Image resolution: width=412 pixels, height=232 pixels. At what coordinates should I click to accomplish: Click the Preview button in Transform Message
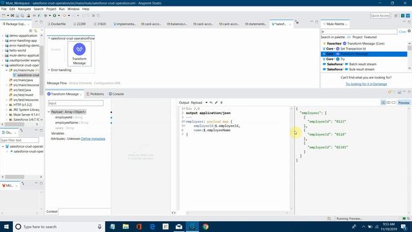pyautogui.click(x=404, y=102)
